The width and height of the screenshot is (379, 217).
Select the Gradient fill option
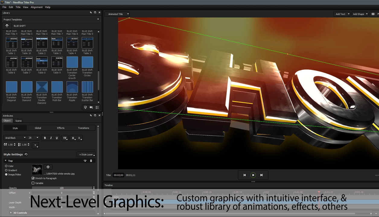click(6, 170)
